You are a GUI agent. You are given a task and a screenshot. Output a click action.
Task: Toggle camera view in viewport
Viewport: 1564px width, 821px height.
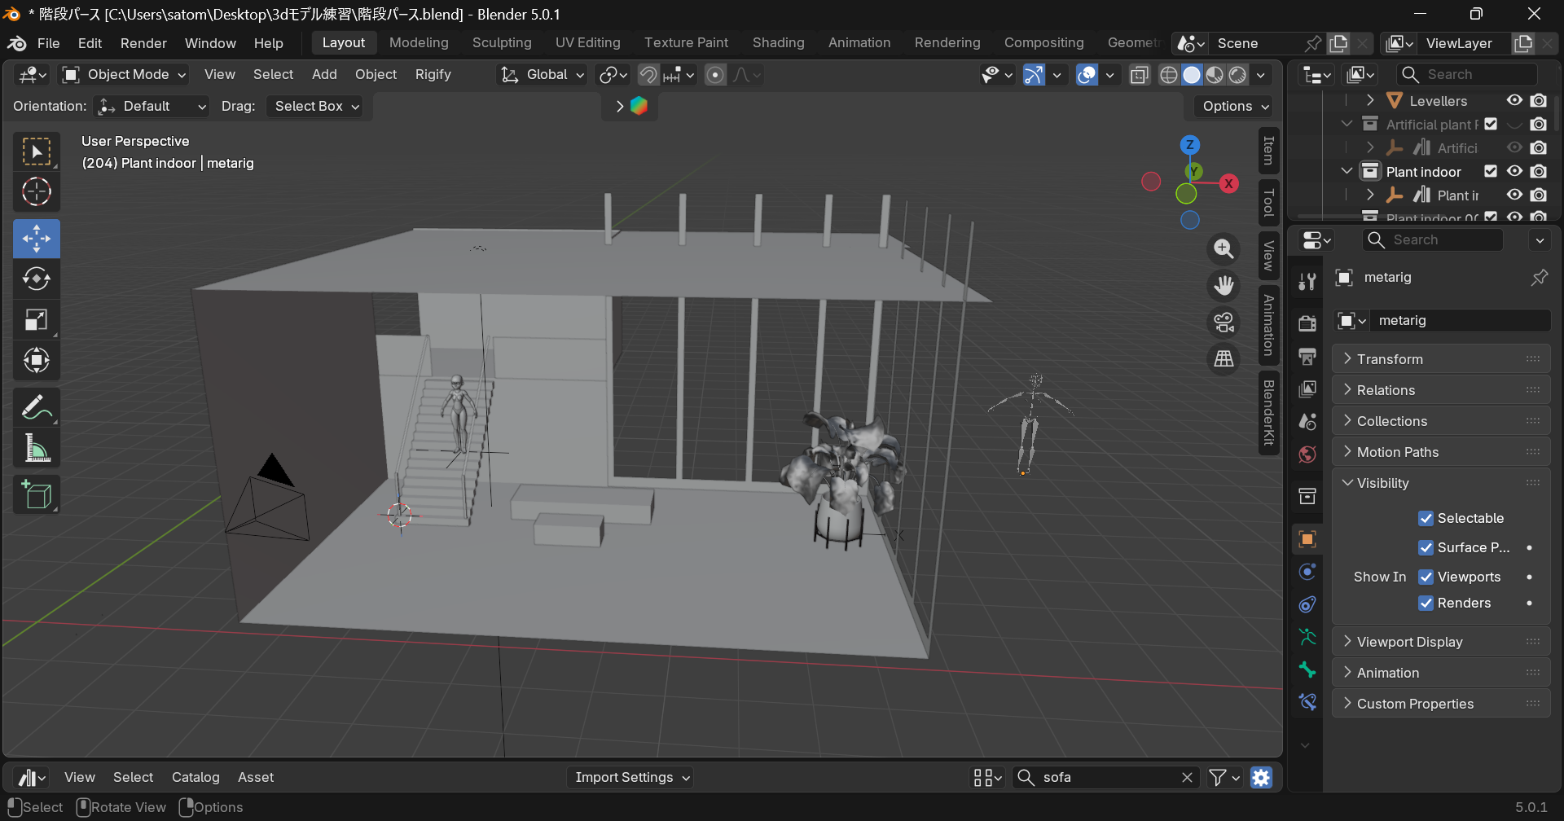pos(1224,323)
